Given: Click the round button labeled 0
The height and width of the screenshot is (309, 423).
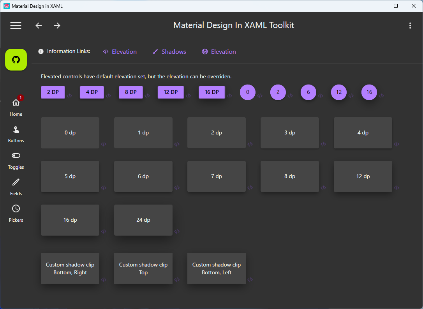Looking at the screenshot, I should (x=248, y=92).
